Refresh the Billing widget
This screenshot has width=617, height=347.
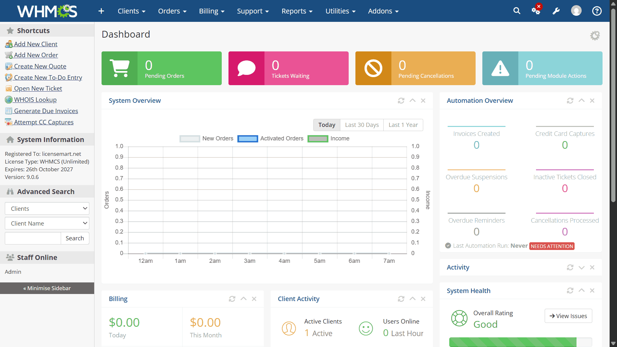[232, 299]
